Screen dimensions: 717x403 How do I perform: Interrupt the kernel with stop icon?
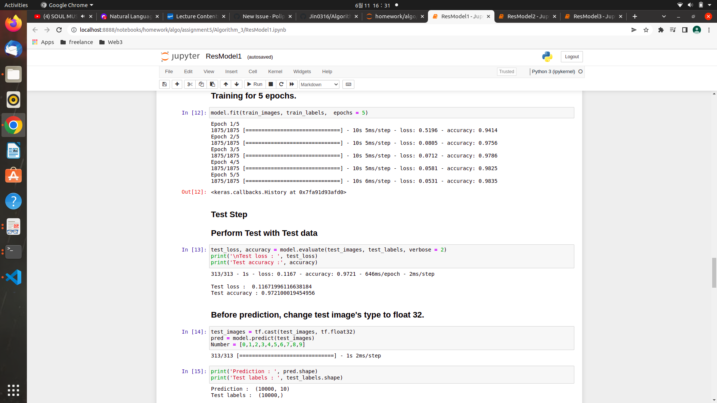(x=271, y=84)
